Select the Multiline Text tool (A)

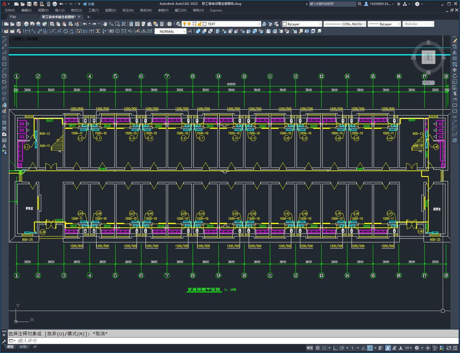pyautogui.click(x=4, y=146)
